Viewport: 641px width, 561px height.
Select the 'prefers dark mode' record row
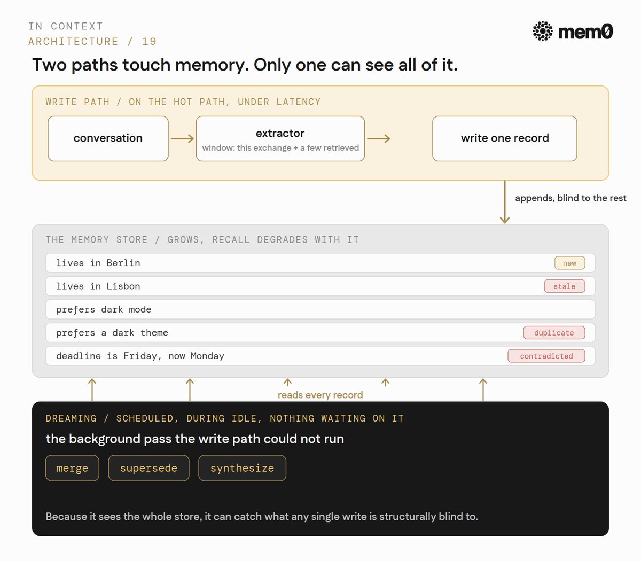point(320,309)
